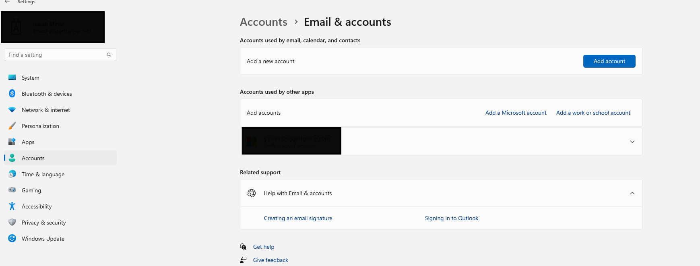This screenshot has width=700, height=266.
Task: Click the back arrow in Settings title bar
Action: (x=7, y=2)
